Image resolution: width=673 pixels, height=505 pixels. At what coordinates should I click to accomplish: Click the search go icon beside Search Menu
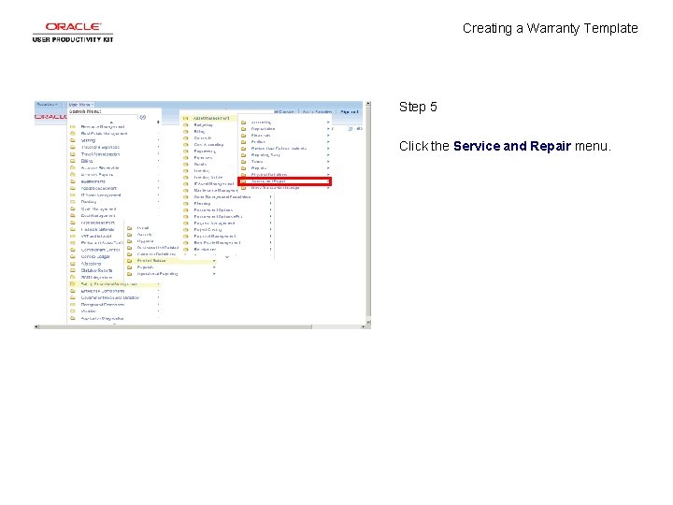point(142,117)
